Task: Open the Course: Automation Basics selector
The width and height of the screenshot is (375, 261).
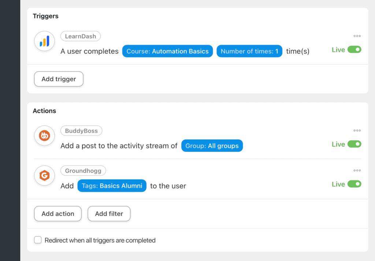Action: point(167,51)
